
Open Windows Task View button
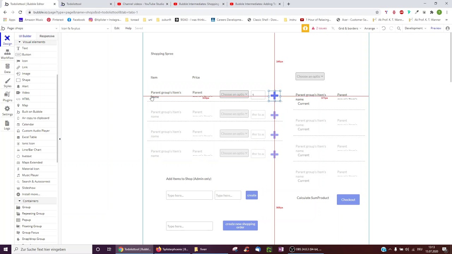click(x=109, y=249)
